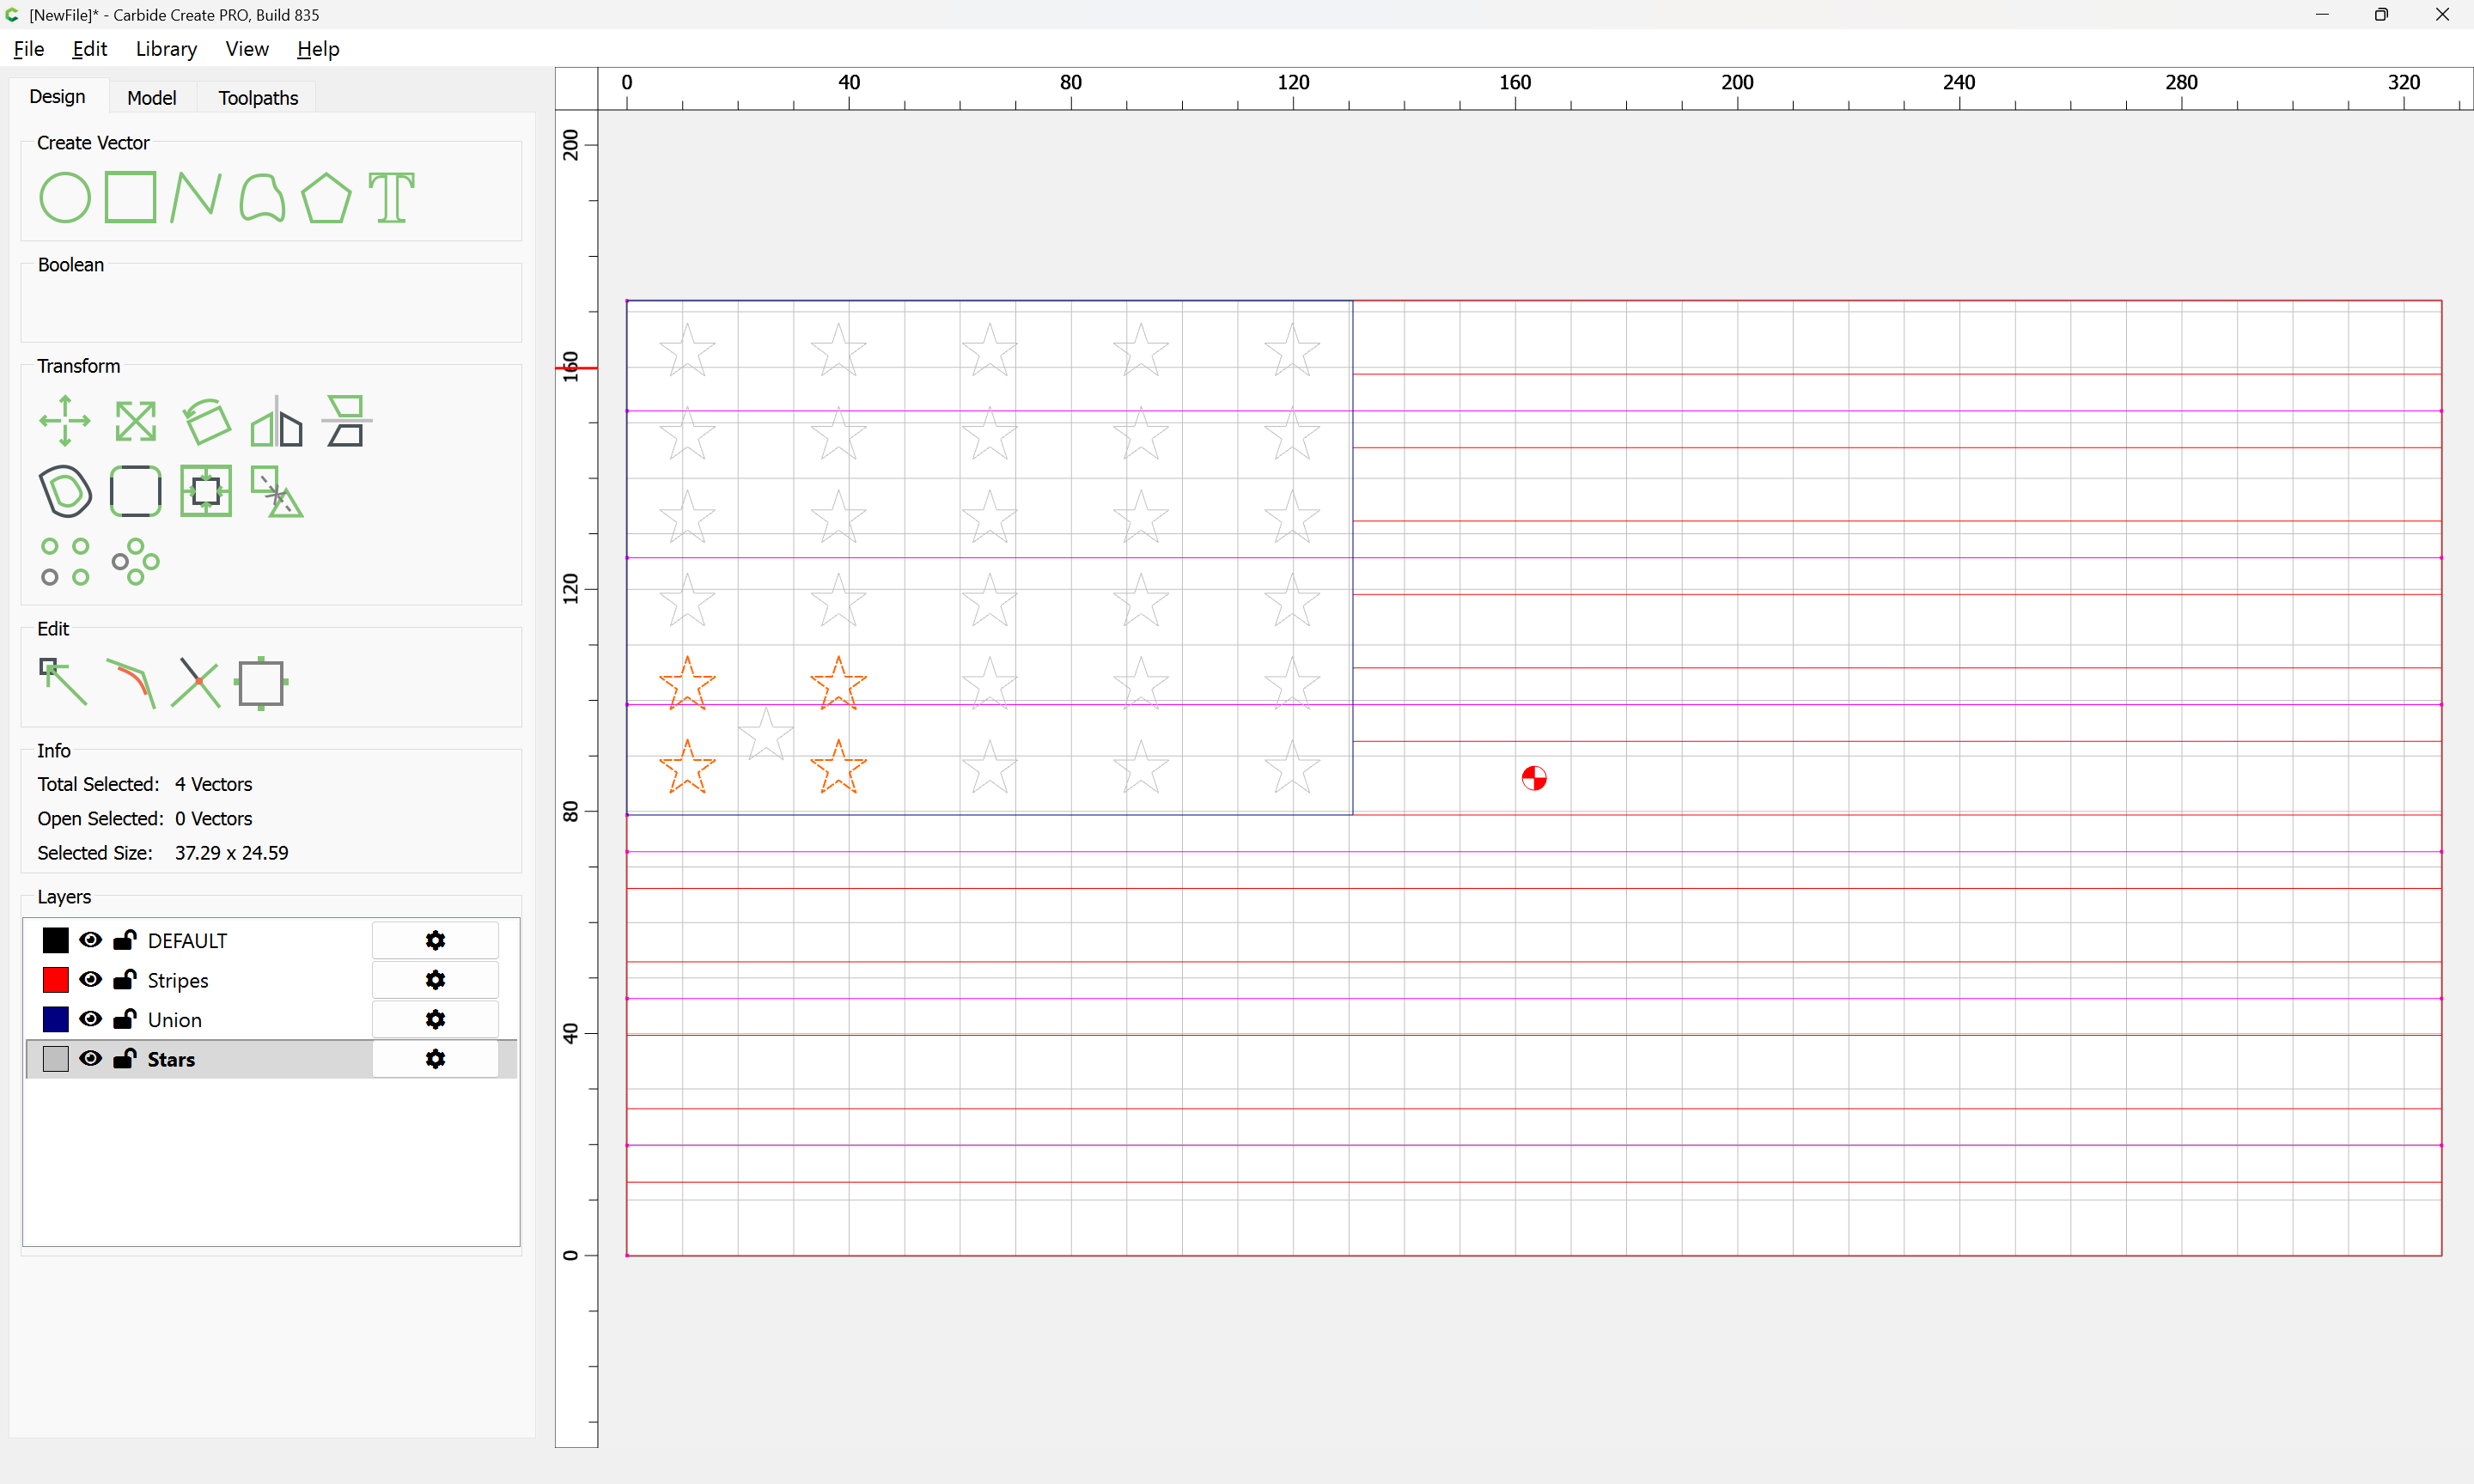Image resolution: width=2474 pixels, height=1484 pixels.
Task: Click the red origin marker on canvas
Action: tap(1534, 778)
